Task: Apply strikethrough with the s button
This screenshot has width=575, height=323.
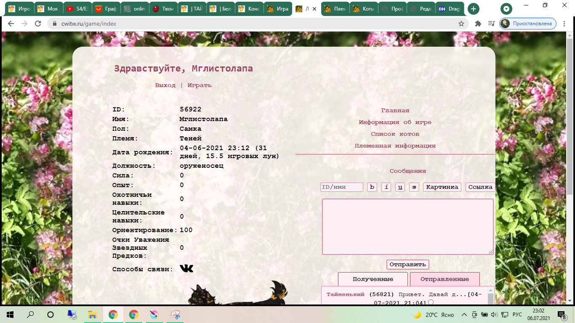Action: pos(414,187)
